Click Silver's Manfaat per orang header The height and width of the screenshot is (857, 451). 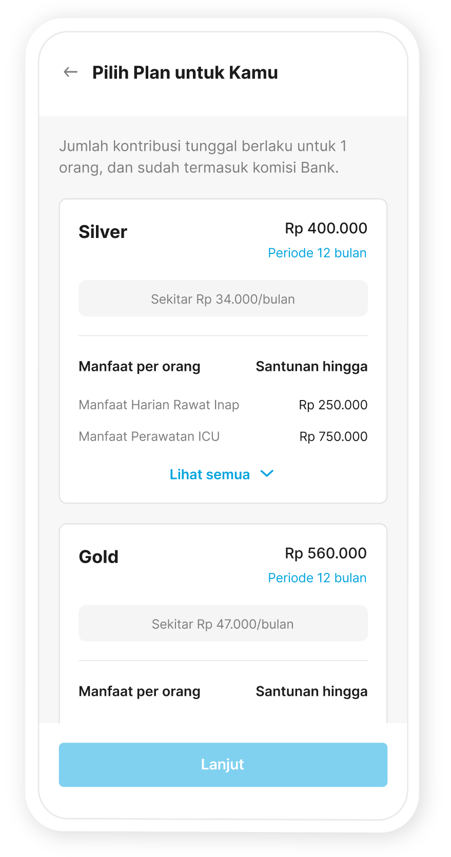[x=140, y=367]
